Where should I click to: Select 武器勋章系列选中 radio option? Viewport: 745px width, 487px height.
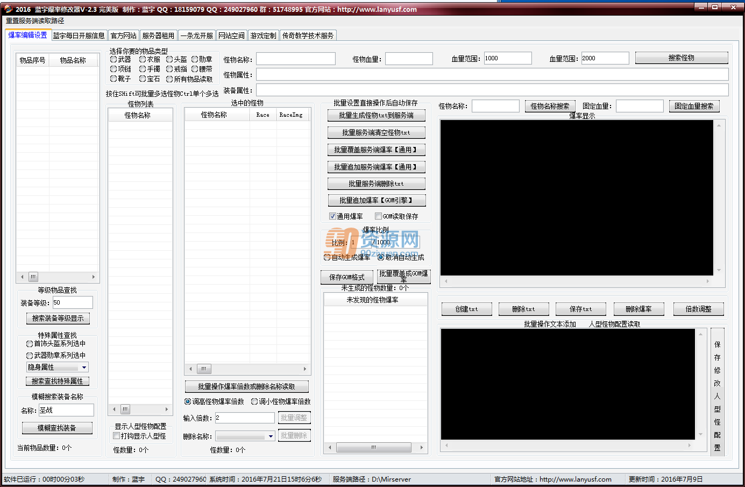(x=30, y=355)
